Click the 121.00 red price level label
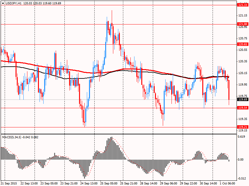Image resolution: width=249 pixels, height=186 pixels. (x=243, y=24)
